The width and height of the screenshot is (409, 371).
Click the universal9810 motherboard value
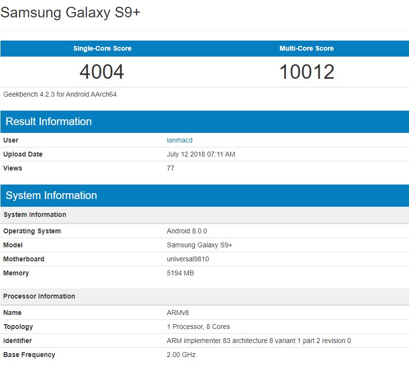188,259
